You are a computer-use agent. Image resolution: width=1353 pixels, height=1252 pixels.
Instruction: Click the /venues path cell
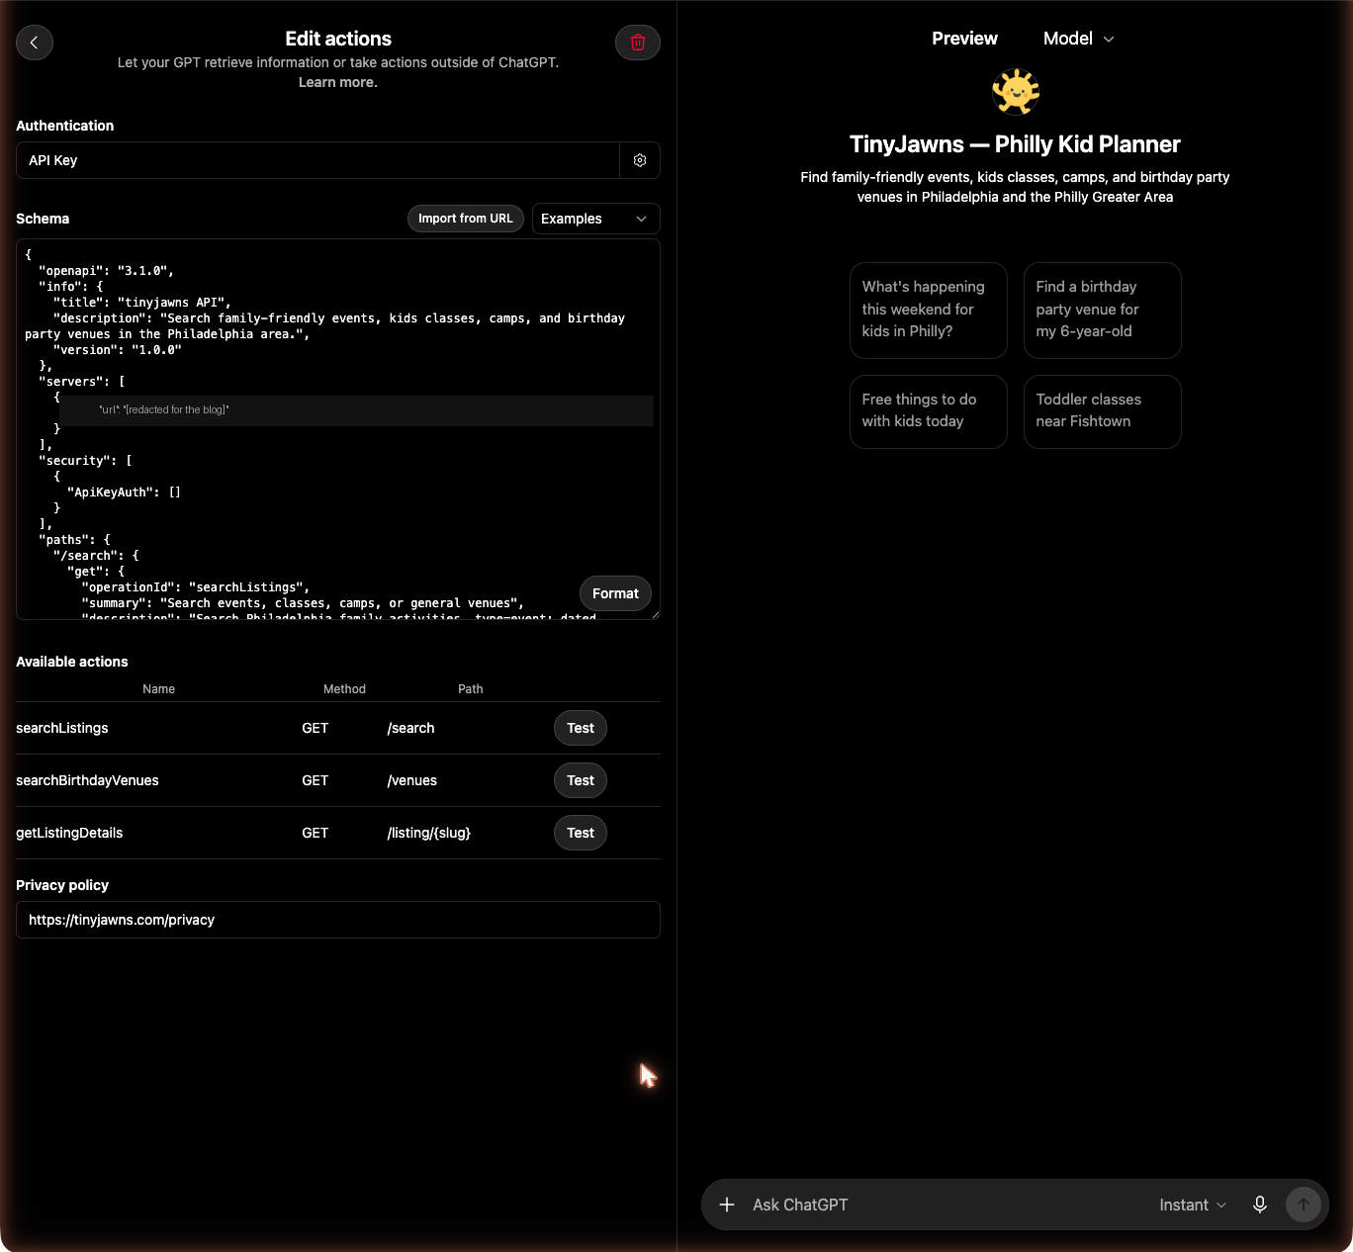412,780
